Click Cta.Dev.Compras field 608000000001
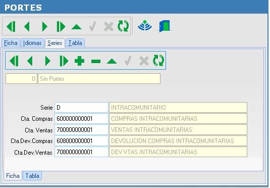270x188 pixels. coord(81,140)
